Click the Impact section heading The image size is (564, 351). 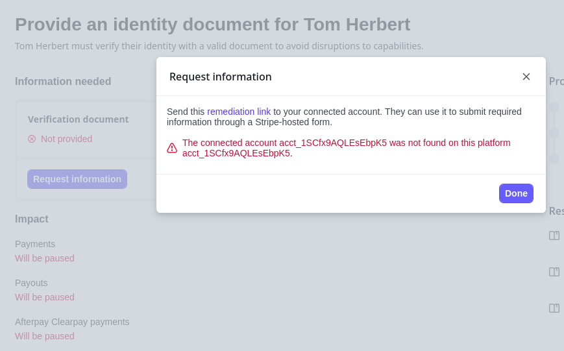[32, 219]
